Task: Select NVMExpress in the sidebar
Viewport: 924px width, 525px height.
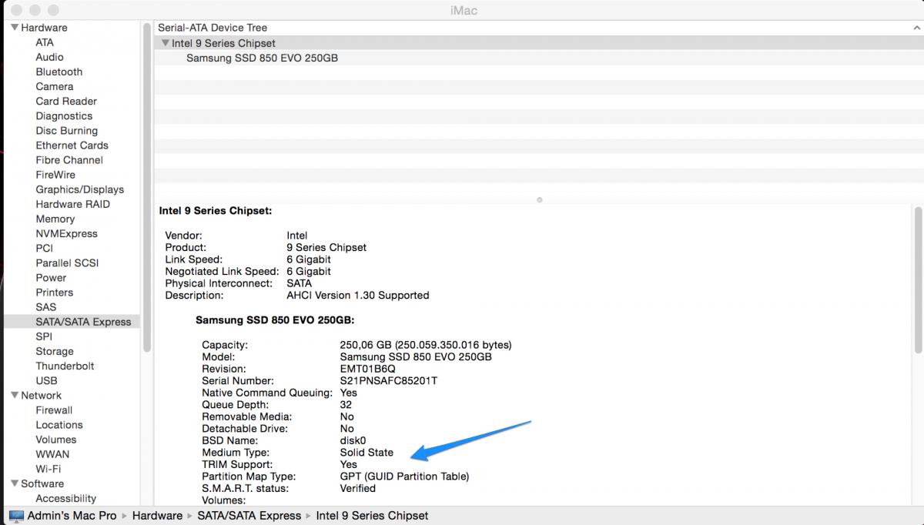Action: coord(66,233)
